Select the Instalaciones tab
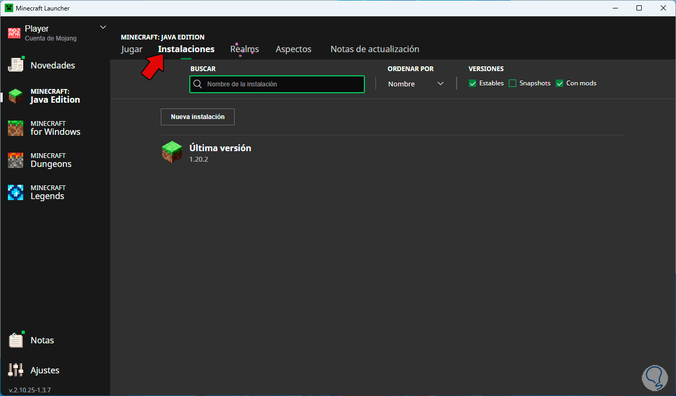Viewport: 676px width, 396px height. click(x=186, y=49)
